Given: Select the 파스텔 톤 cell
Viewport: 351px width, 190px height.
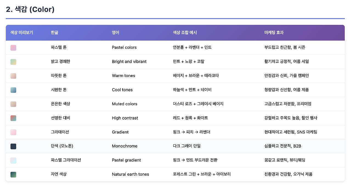Looking at the screenshot, I should click(x=59, y=47).
